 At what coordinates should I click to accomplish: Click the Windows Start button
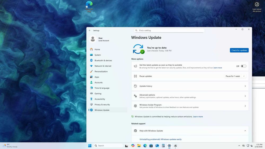coord(90,146)
